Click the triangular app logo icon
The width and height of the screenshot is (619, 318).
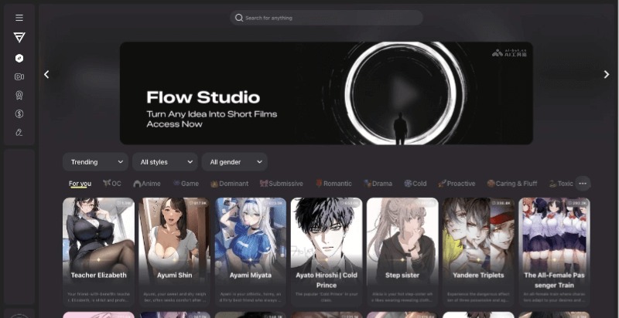pyautogui.click(x=19, y=37)
